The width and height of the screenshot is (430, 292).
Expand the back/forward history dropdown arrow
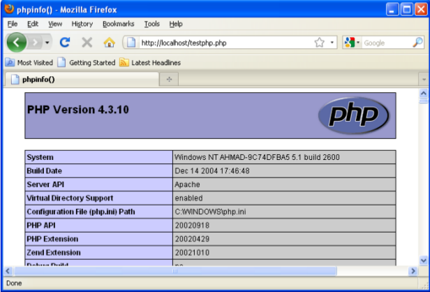click(x=47, y=43)
